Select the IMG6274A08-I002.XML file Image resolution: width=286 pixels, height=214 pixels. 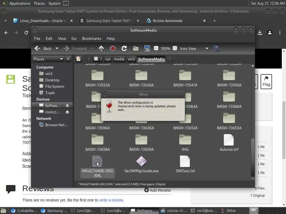(x=97, y=167)
